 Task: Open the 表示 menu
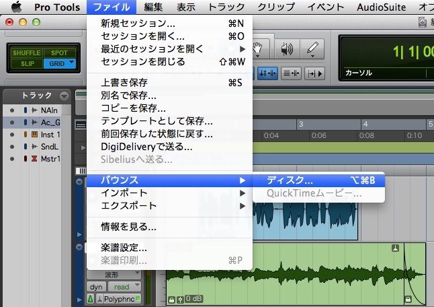[x=185, y=7]
